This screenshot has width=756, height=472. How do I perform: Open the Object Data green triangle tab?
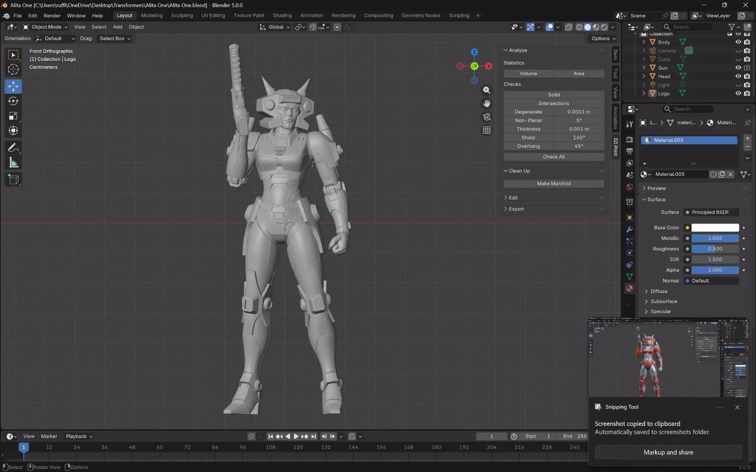629,276
